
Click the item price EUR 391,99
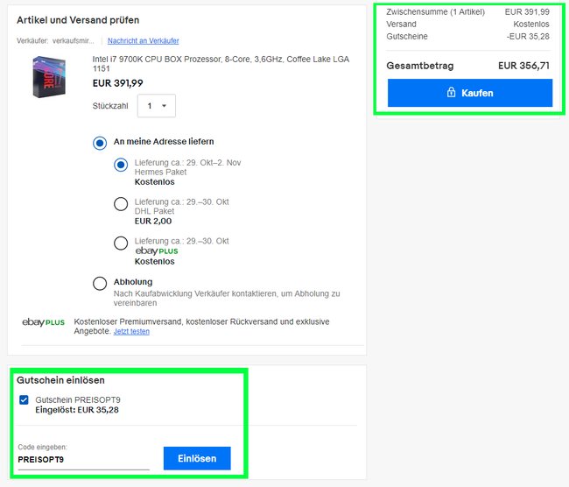click(x=117, y=83)
